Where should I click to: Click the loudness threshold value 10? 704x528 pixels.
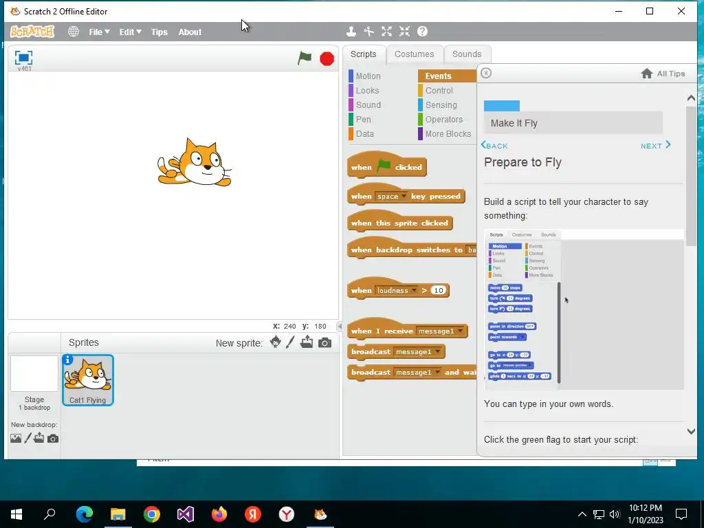[438, 290]
